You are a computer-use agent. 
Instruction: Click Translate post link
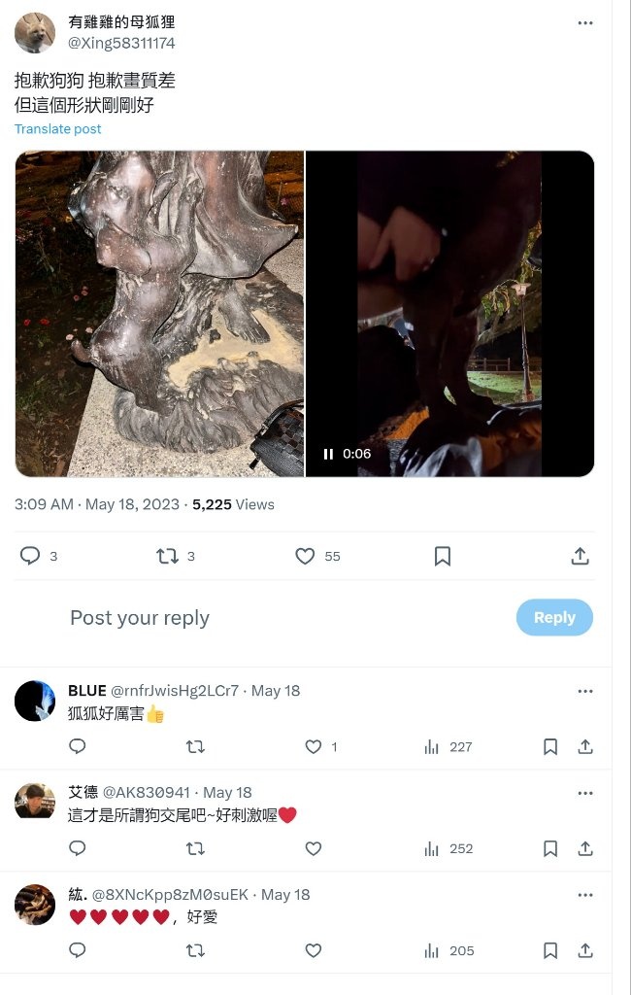point(57,129)
